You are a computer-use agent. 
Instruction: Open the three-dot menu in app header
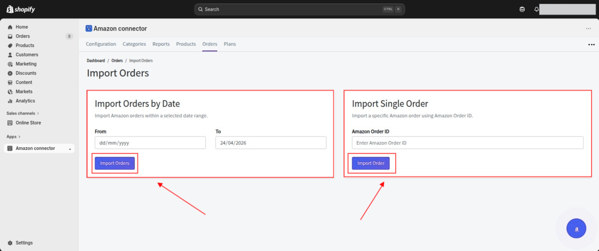tap(588, 29)
